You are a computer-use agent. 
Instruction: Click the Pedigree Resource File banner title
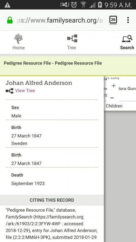(x=53, y=63)
